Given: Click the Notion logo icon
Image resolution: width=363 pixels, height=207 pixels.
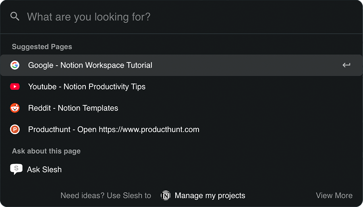Looking at the screenshot, I should [x=166, y=195].
